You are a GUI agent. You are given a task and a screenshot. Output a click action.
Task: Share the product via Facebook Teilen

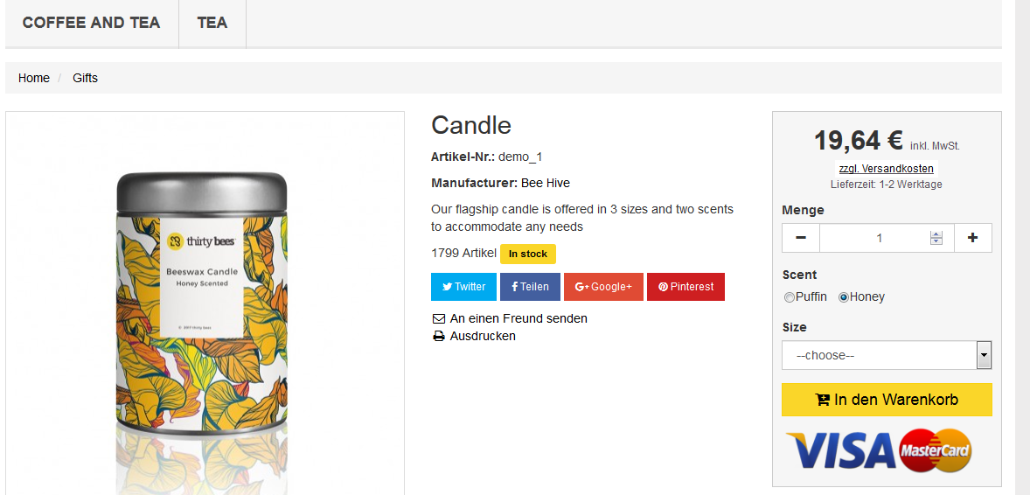coord(530,287)
